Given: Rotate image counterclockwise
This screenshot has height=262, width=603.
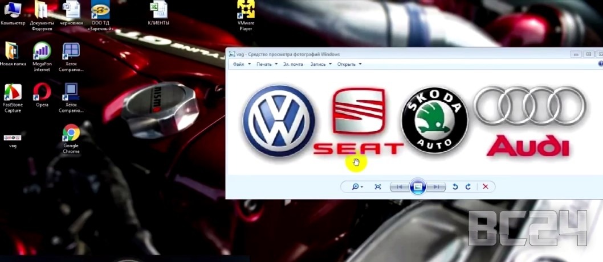Looking at the screenshot, I should (x=455, y=186).
